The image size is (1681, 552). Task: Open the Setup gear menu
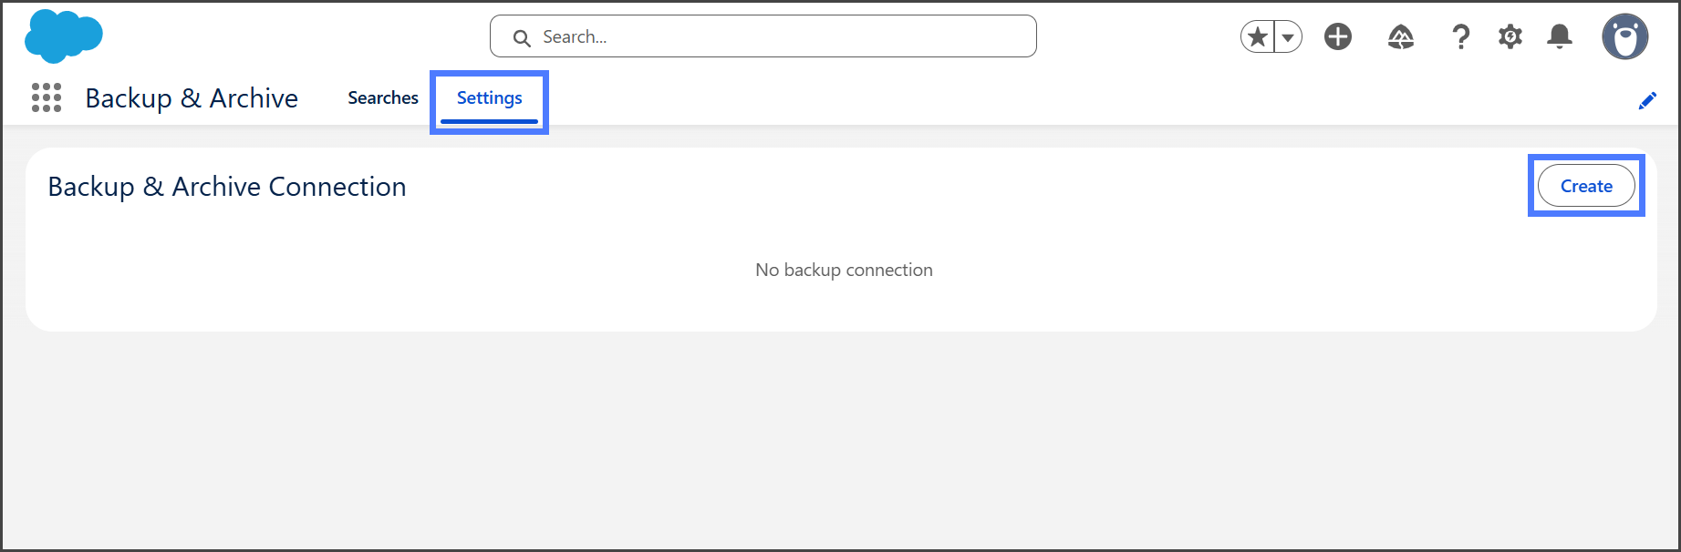coord(1510,37)
